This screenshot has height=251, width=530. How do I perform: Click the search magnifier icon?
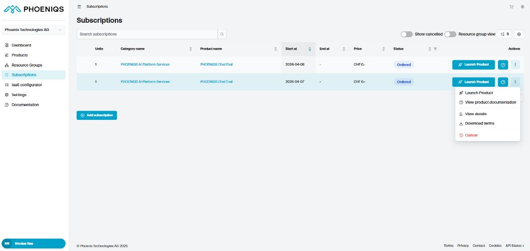coord(222,34)
